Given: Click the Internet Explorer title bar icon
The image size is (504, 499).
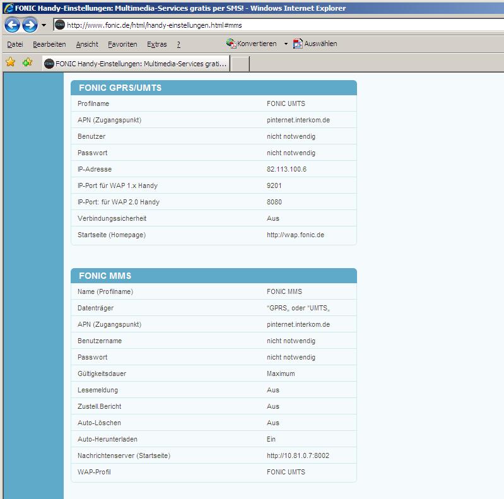Looking at the screenshot, I should point(9,8).
